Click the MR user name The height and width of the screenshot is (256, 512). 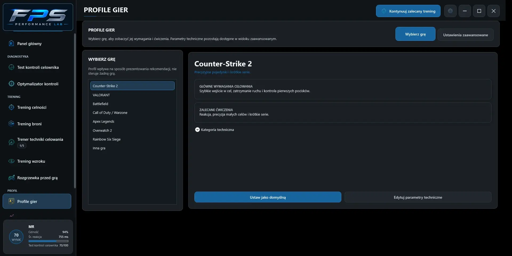click(31, 227)
